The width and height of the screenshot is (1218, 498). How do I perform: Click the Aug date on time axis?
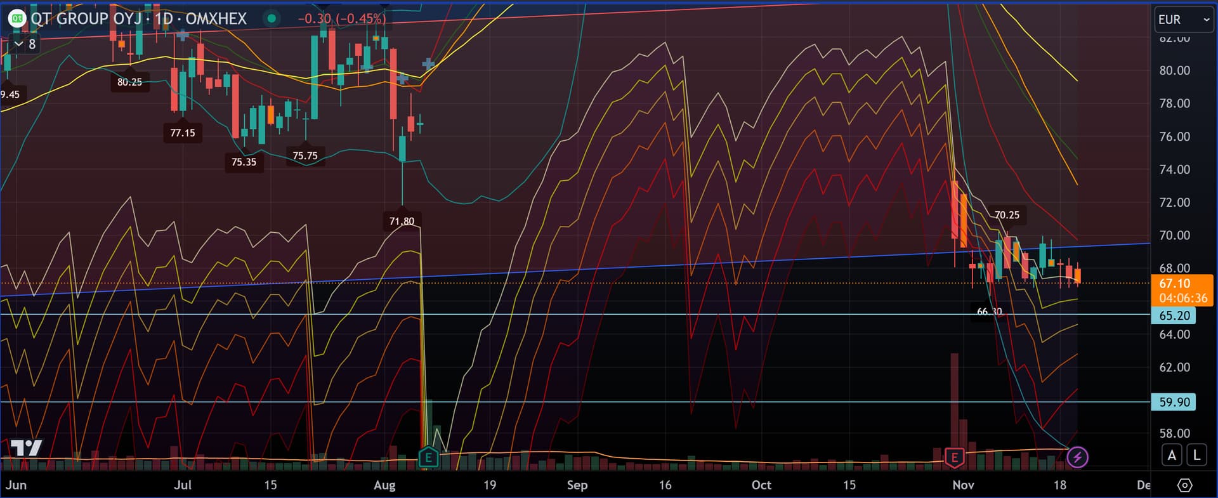[x=384, y=485]
